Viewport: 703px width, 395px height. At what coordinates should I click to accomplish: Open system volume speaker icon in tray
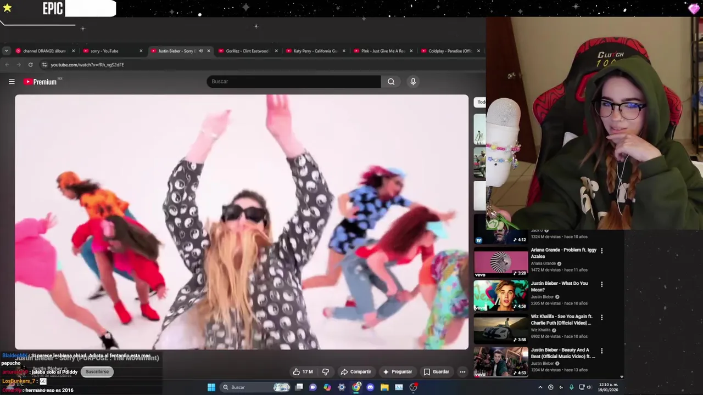[x=589, y=387]
